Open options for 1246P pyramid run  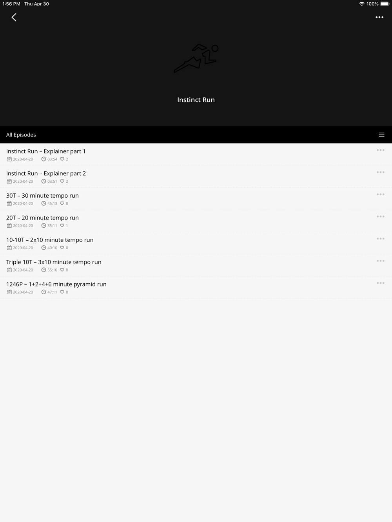point(381,283)
